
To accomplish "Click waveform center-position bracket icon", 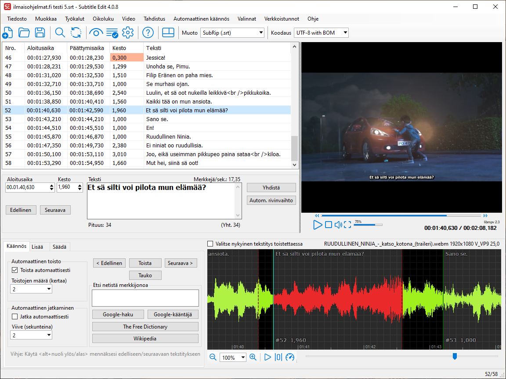I will 278,357.
